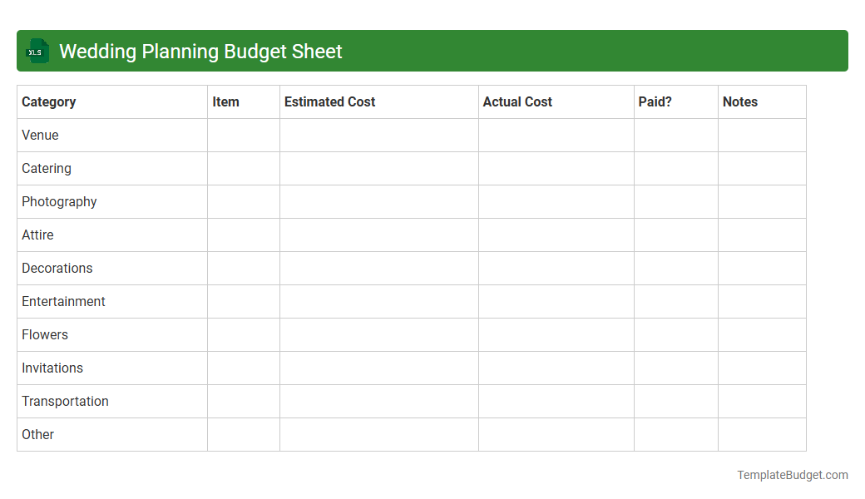Select the Decorations category row

(57, 268)
